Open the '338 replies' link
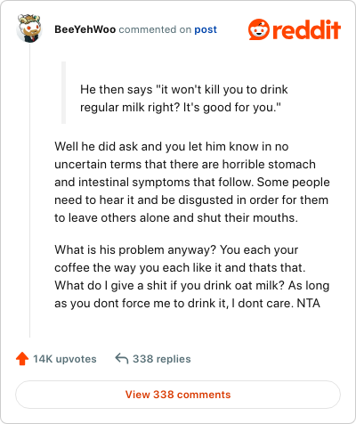356x424 pixels. point(162,359)
